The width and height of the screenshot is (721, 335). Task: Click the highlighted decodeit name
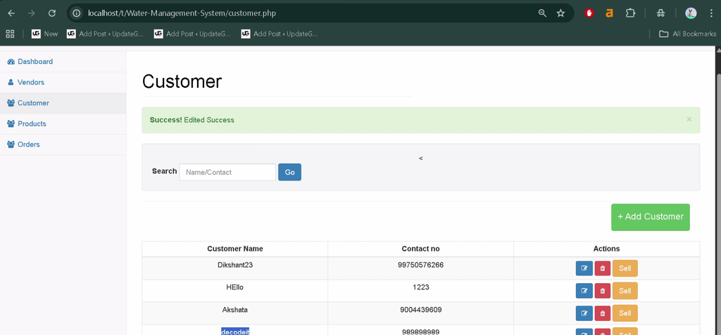click(235, 331)
